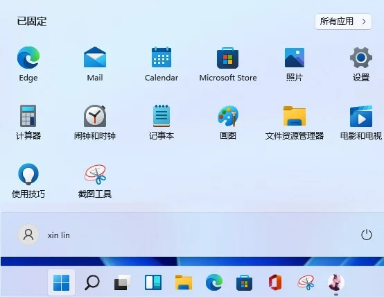
Task: Open the xin lin user account menu
Action: click(44, 235)
